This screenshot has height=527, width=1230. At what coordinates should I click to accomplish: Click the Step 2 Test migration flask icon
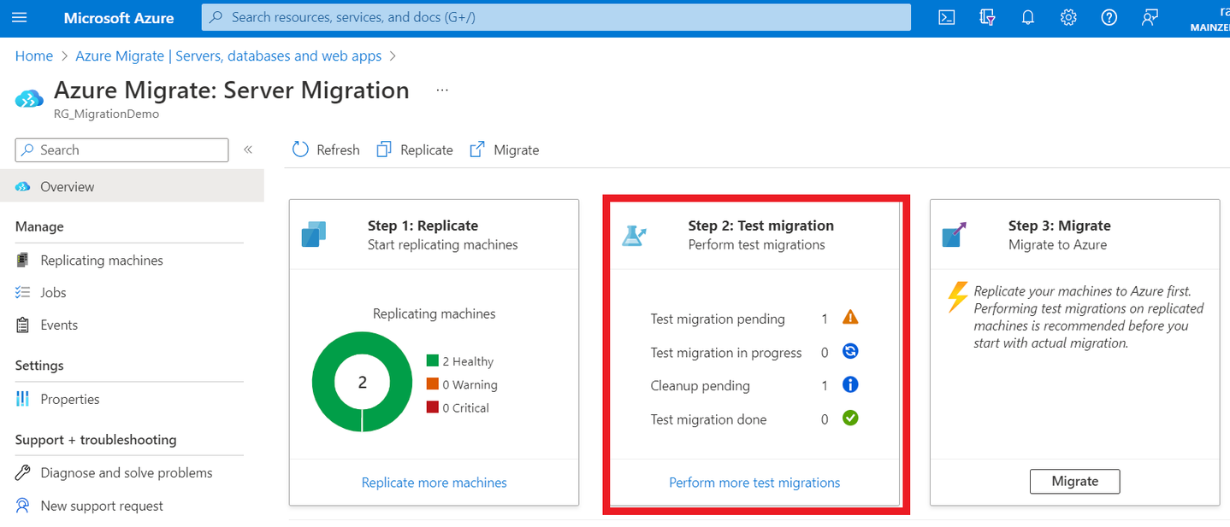634,235
